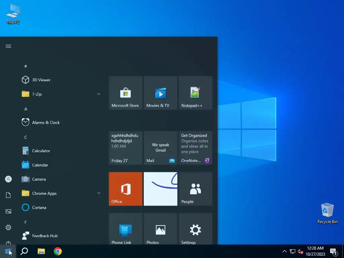Close Start menu via the Windows Start button
The width and height of the screenshot is (344, 258).
click(8, 251)
